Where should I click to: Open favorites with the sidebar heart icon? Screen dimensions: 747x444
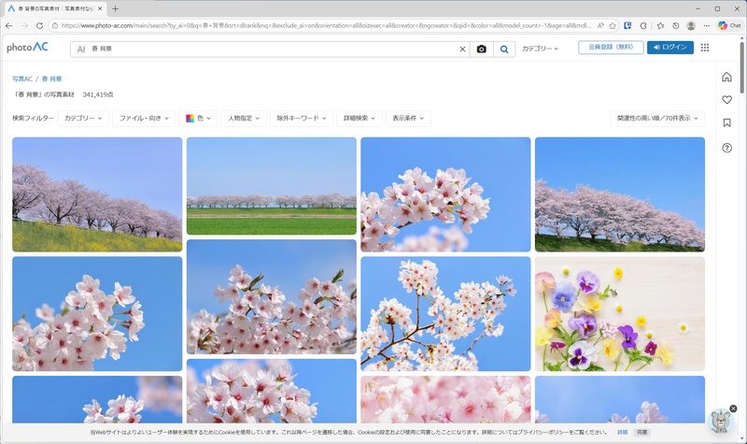[x=726, y=100]
